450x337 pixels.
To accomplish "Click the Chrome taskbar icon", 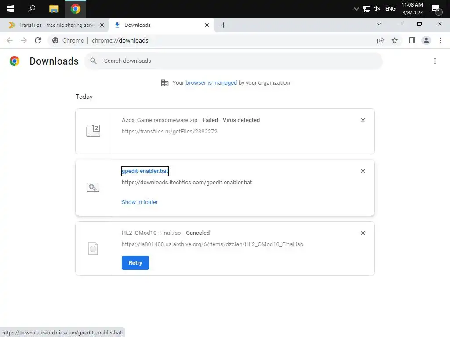I will point(76,9).
